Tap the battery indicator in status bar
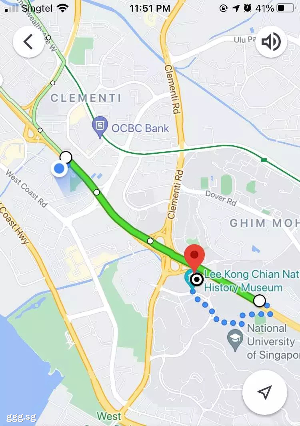 click(286, 8)
